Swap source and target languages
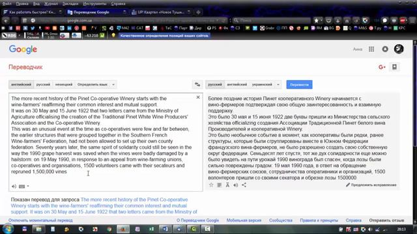 pos(197,84)
